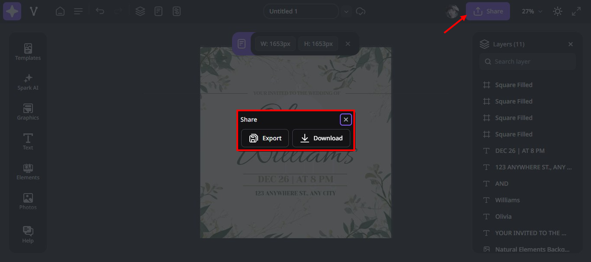Click the Help icon

(x=28, y=234)
